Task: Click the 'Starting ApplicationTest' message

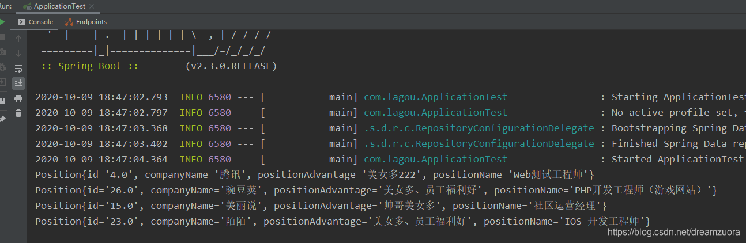Action: (x=679, y=97)
